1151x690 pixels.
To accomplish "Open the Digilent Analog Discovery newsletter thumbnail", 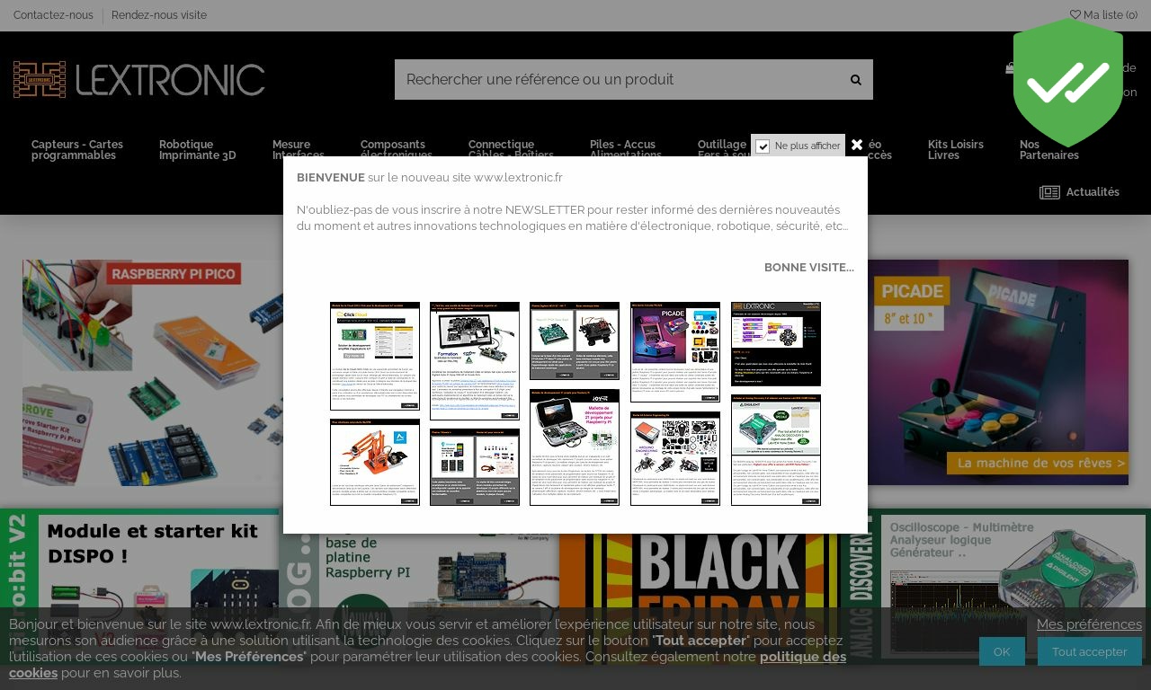I will point(776,450).
